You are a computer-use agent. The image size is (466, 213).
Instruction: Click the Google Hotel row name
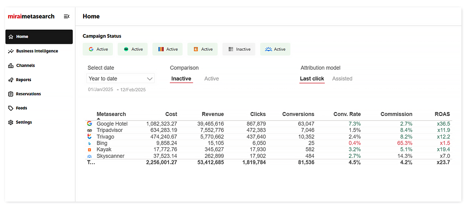(x=112, y=124)
